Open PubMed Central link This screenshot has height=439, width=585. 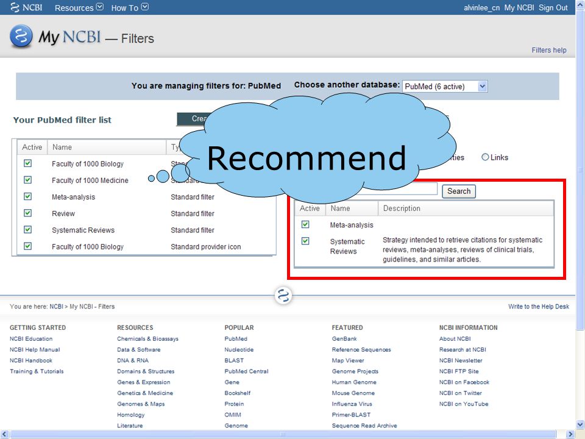click(x=246, y=371)
